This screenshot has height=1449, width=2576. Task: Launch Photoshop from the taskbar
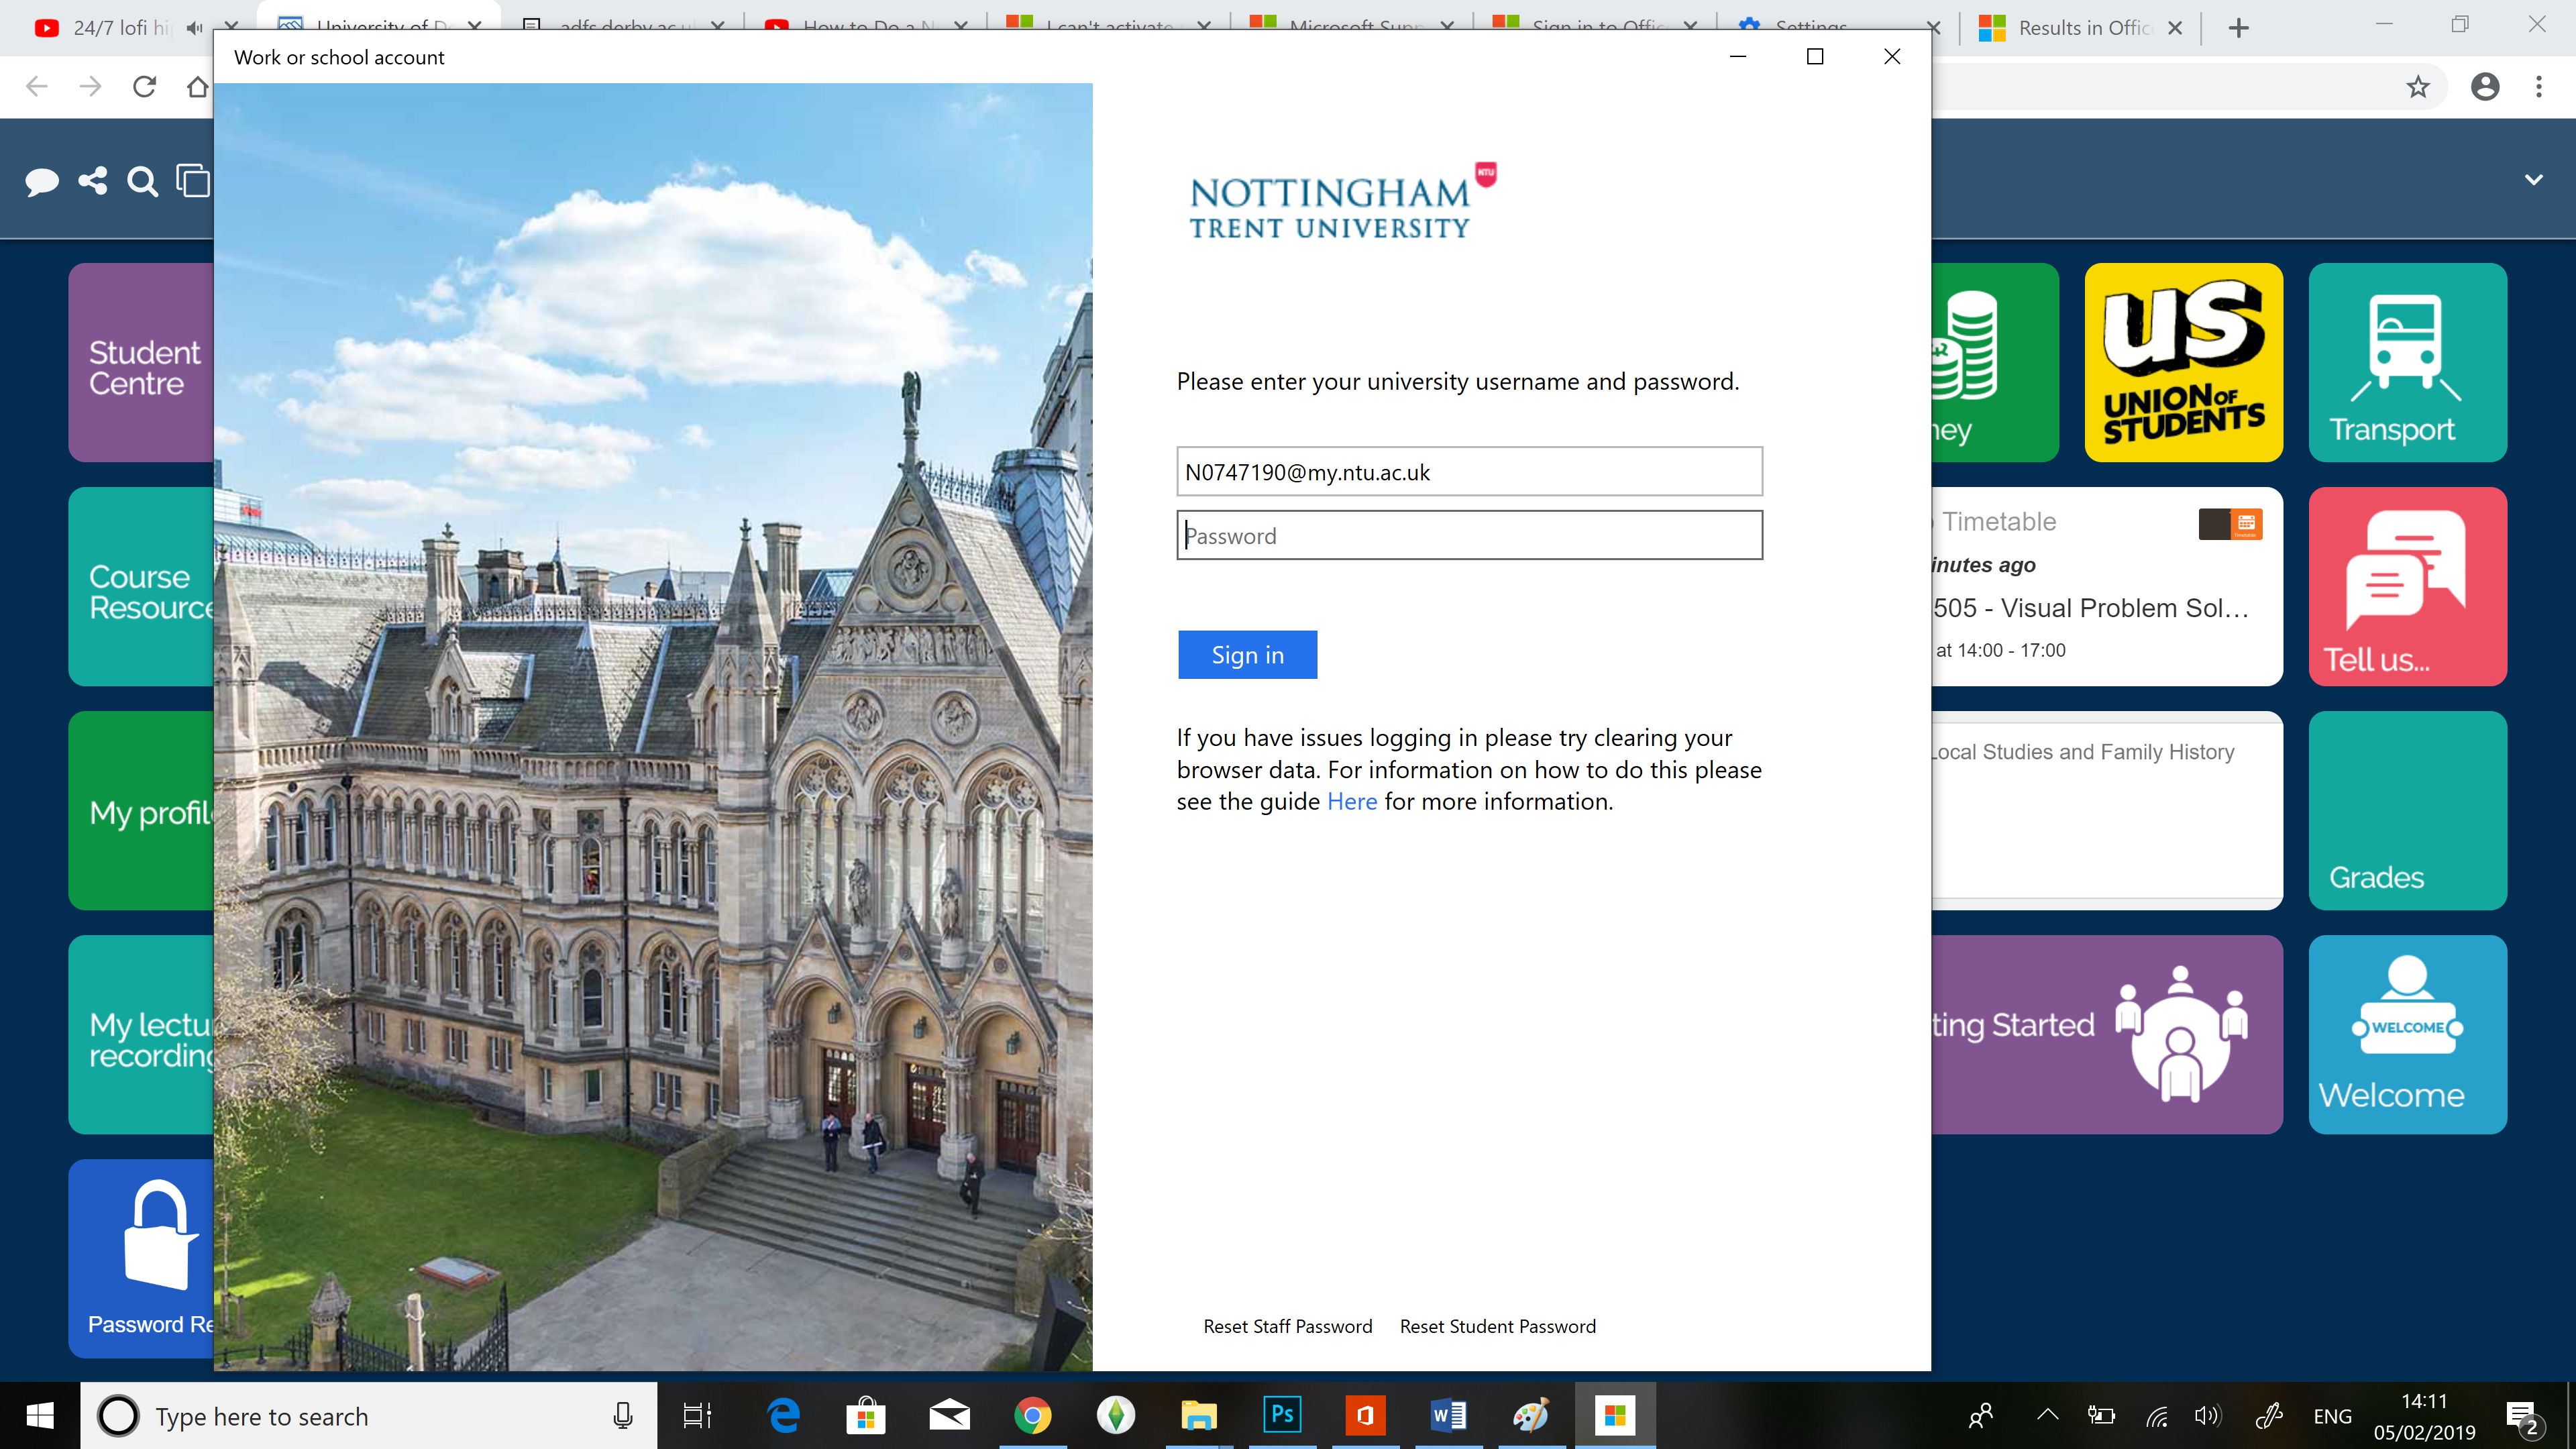(1282, 1415)
